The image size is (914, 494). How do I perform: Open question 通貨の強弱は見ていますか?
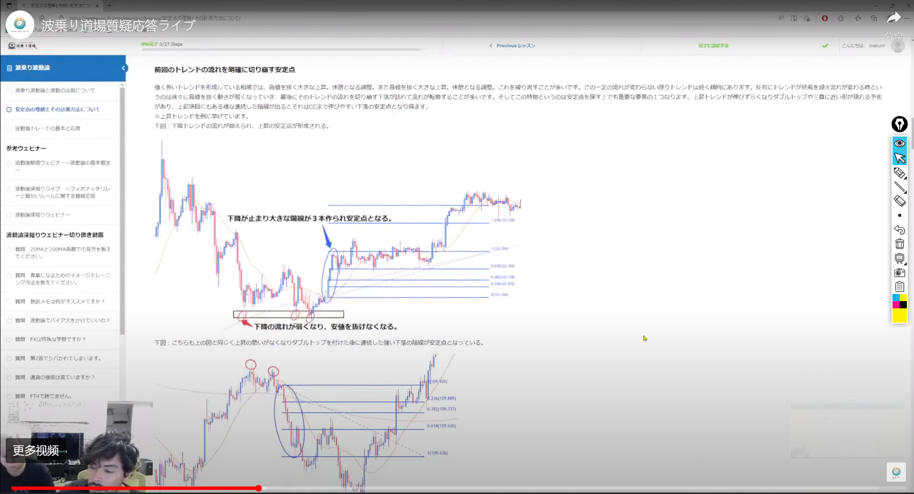click(x=54, y=378)
